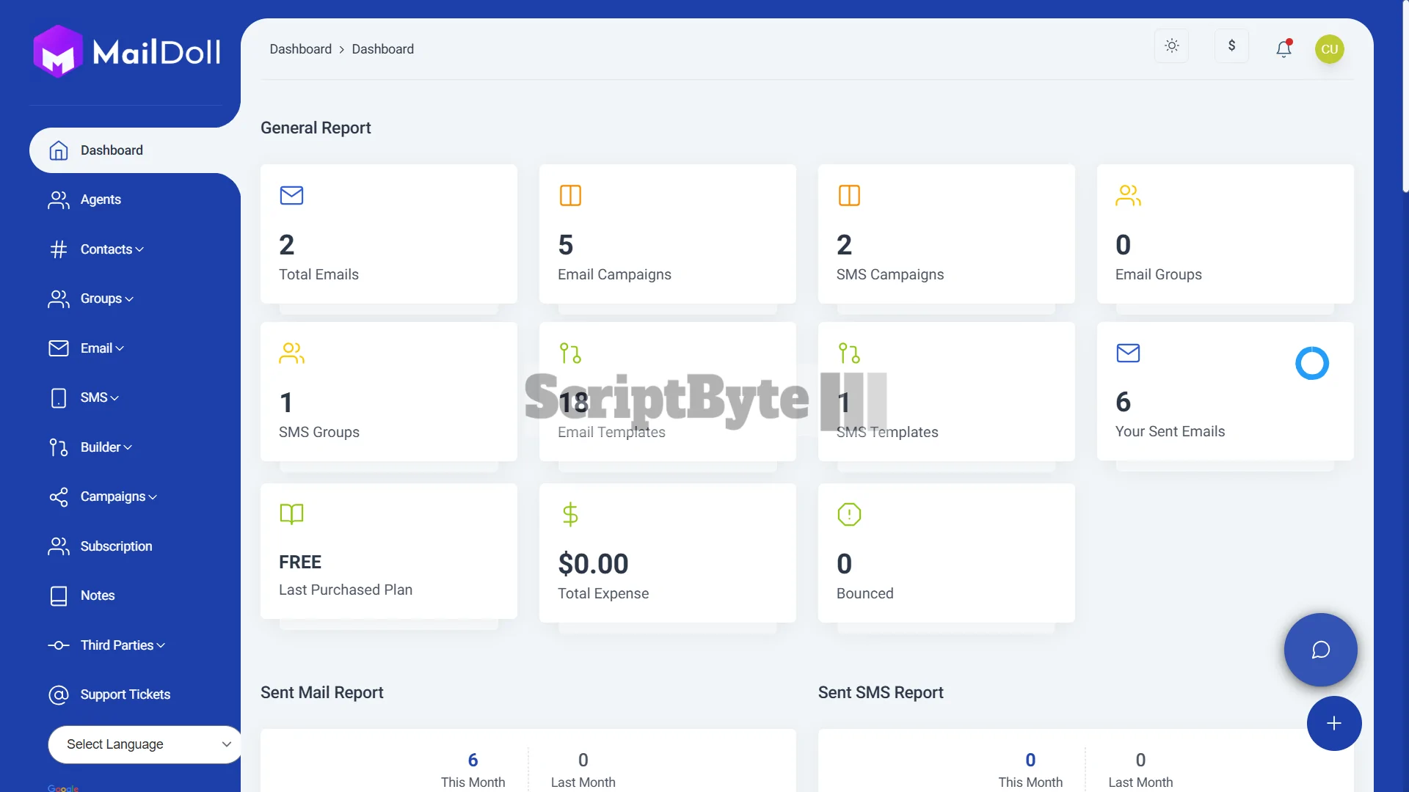Screen dimensions: 1409x792
Task: Expand the Contacts sidebar menu
Action: [112, 249]
